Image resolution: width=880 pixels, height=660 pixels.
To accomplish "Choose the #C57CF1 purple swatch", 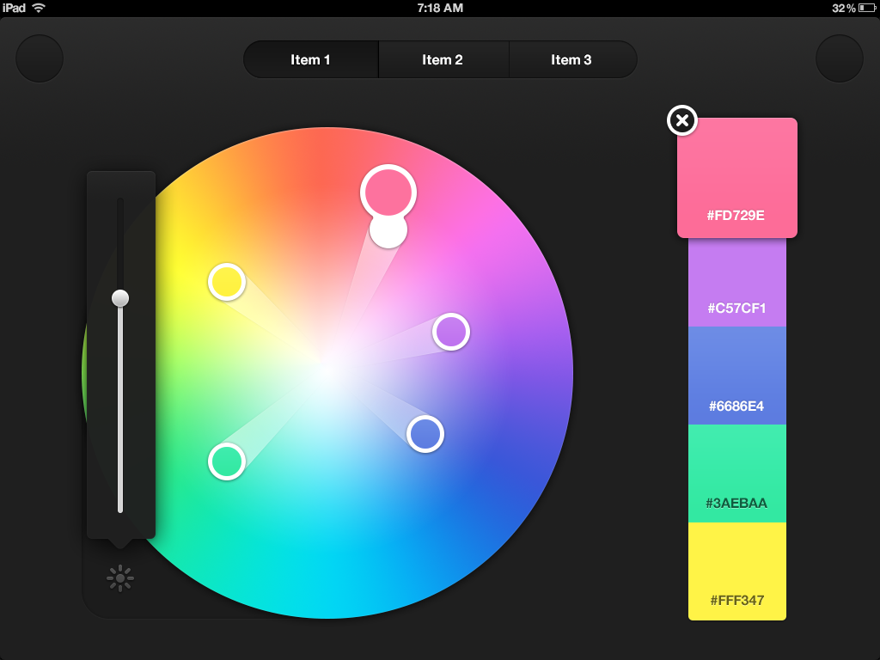I will 736,282.
